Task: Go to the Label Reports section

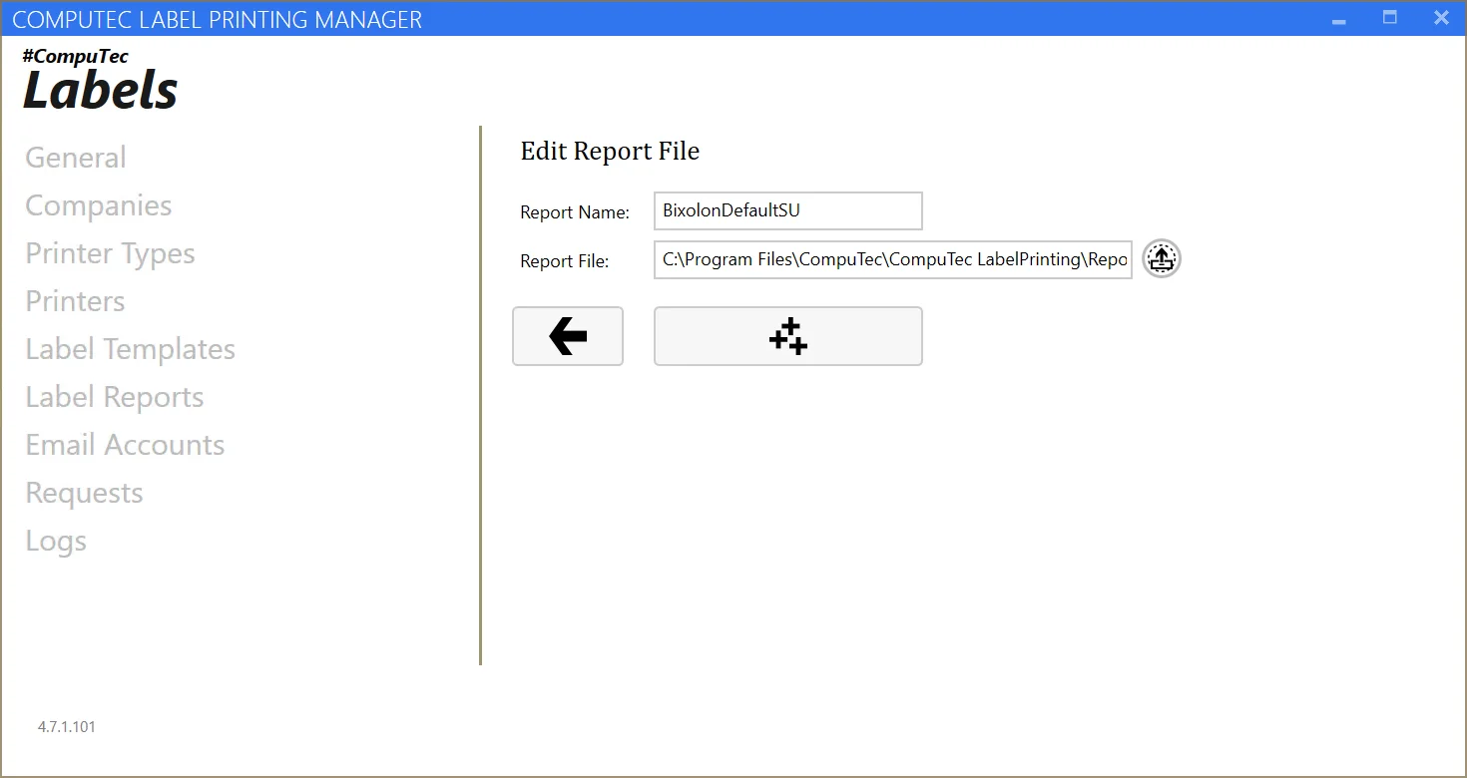Action: 114,396
